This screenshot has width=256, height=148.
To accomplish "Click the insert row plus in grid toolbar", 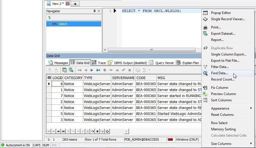I will click(105, 70).
